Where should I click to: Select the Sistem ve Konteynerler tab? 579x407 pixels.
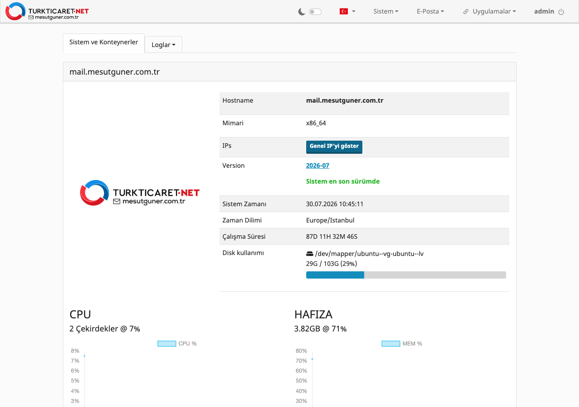104,42
